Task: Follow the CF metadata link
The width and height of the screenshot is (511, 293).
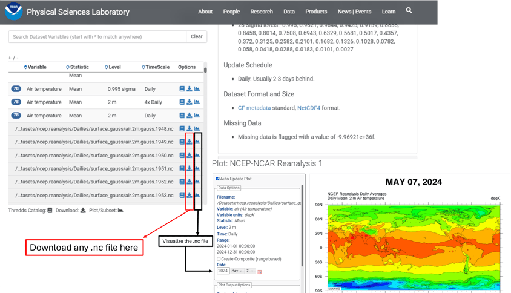Action: coord(254,108)
